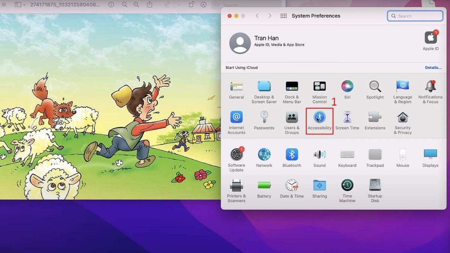Open the General preferences pane
The width and height of the screenshot is (450, 253).
click(236, 90)
